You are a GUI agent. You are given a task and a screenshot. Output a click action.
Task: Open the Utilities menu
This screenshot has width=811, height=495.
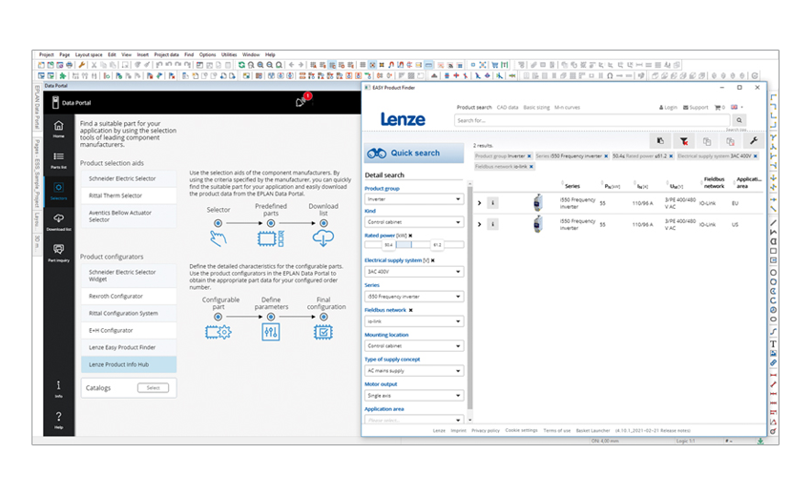pos(229,54)
